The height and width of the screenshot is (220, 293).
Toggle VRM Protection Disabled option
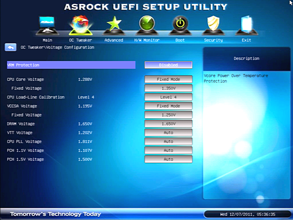168,65
